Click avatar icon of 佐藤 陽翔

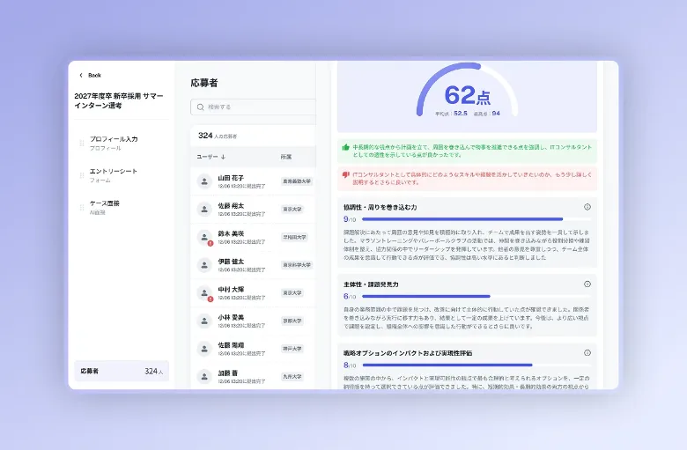click(x=204, y=349)
